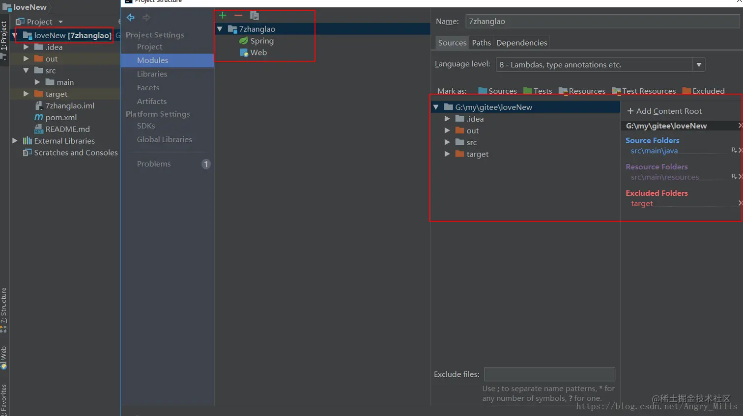Open the Web side tool tab
The height and width of the screenshot is (416, 743).
click(4, 358)
